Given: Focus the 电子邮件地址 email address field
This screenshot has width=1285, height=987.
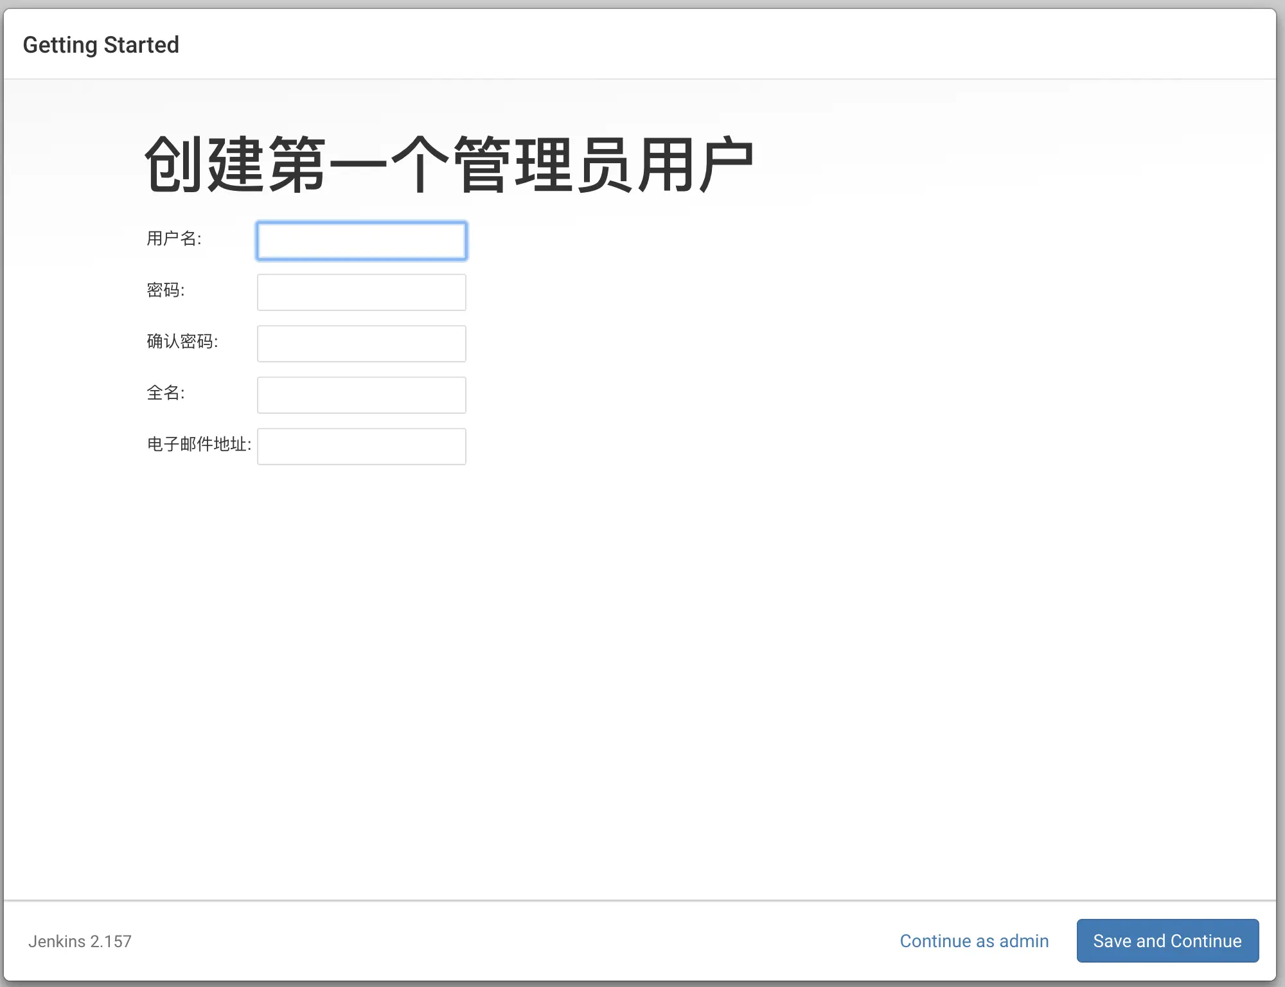Looking at the screenshot, I should coord(361,447).
